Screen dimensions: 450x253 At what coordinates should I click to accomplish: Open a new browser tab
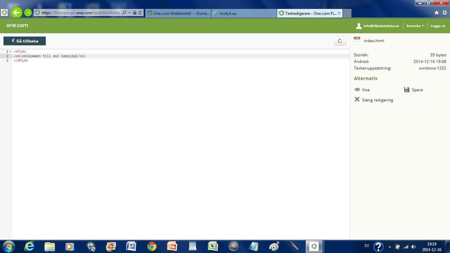pyautogui.click(x=347, y=13)
